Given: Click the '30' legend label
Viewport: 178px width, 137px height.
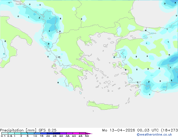Looking at the screenshot, I should point(61,136).
